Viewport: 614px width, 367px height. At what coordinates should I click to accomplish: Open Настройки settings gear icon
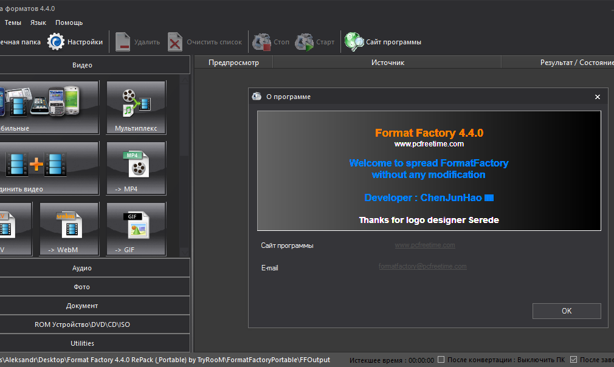click(55, 42)
